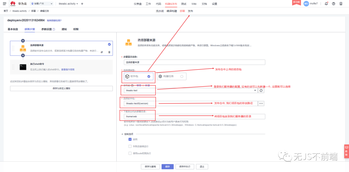Click the blue 保存 button
Image resolution: width=349 pixels, height=172 pixels.
tap(168, 167)
